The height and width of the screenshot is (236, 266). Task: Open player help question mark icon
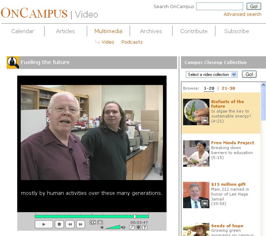(145, 227)
